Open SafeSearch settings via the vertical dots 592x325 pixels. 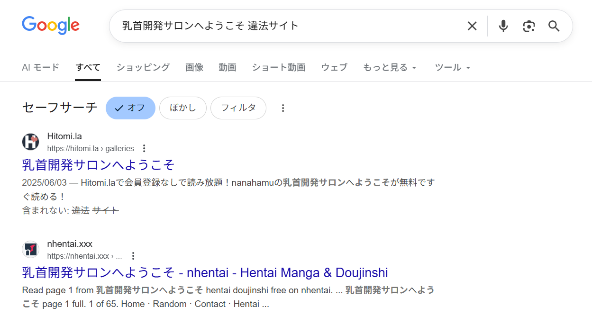pyautogui.click(x=283, y=108)
